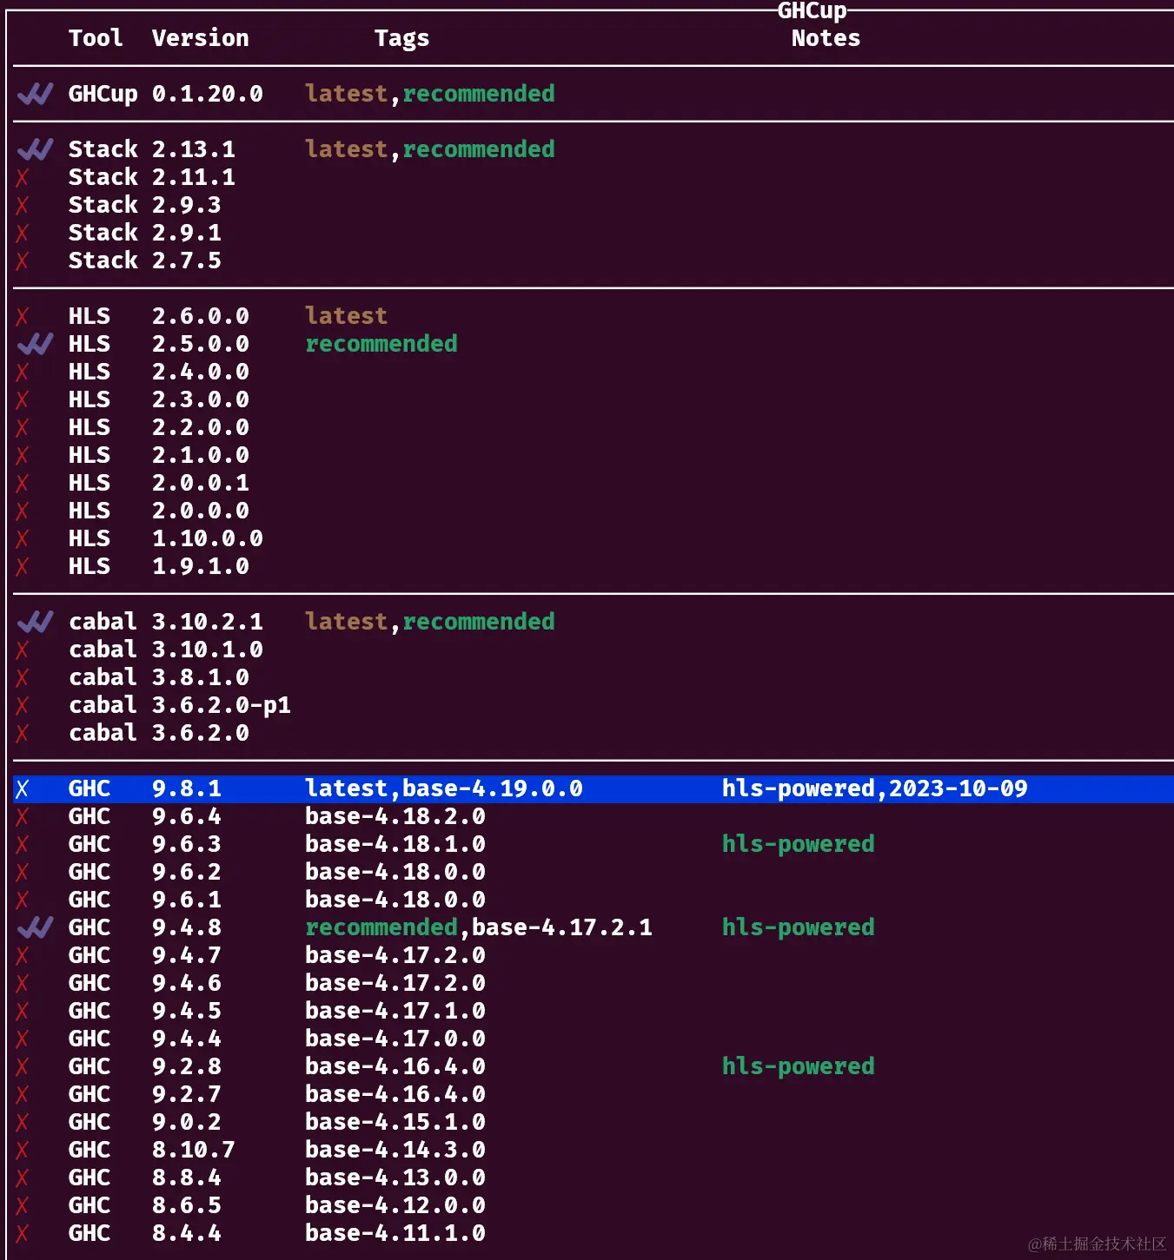This screenshot has width=1174, height=1260.
Task: Click the 'base-4.17.1.0' tag on GHC 9.4.5
Action: pos(395,1011)
